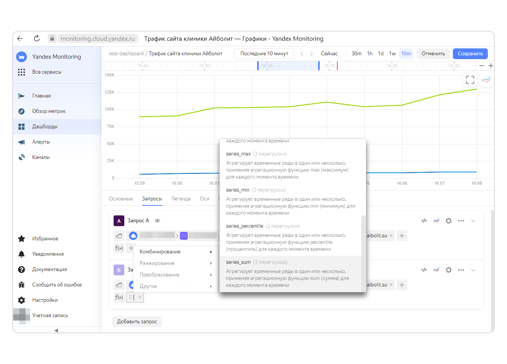Viewport: 507px width, 364px height.
Task: Click the red current-time marker on timeline
Action: [337, 66]
